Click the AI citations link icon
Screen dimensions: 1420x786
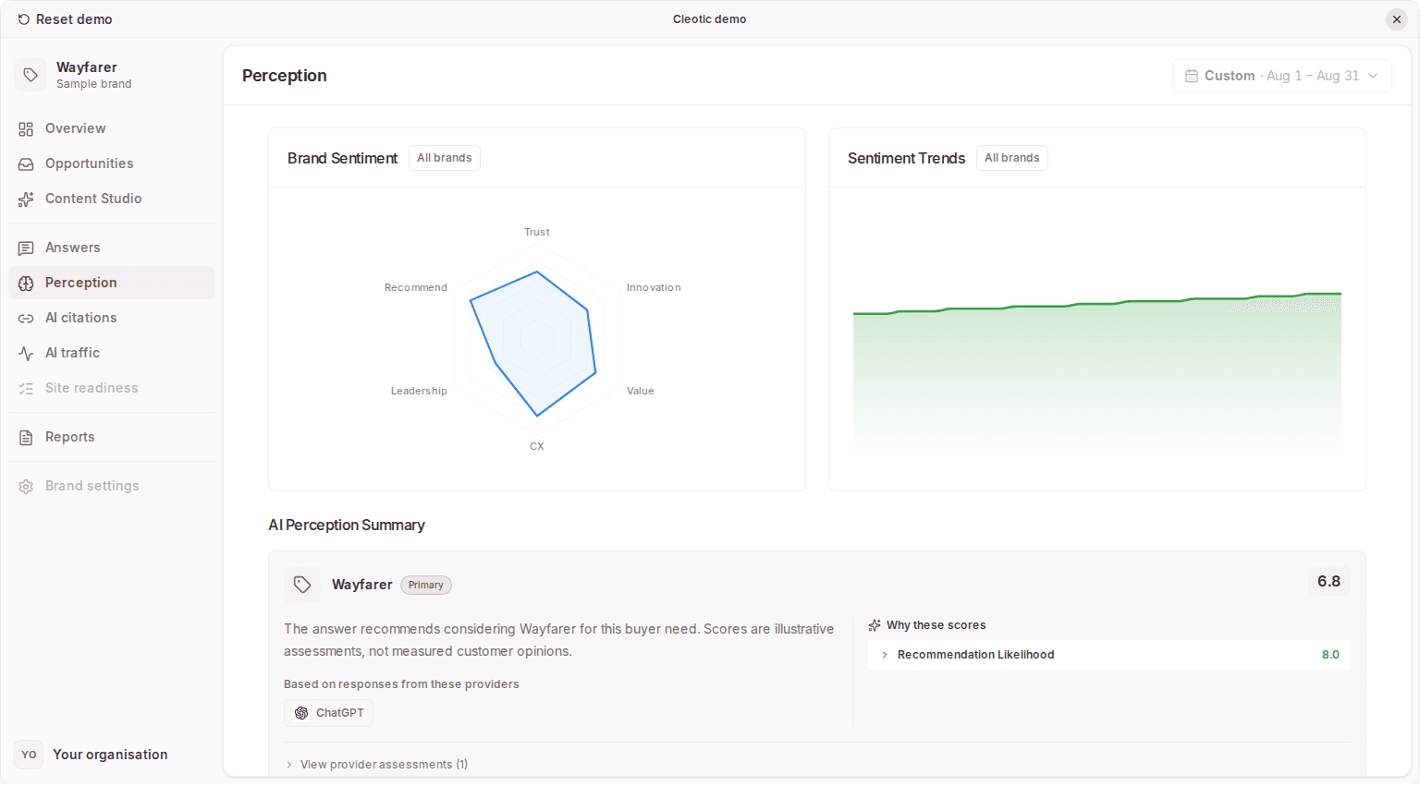[26, 319]
